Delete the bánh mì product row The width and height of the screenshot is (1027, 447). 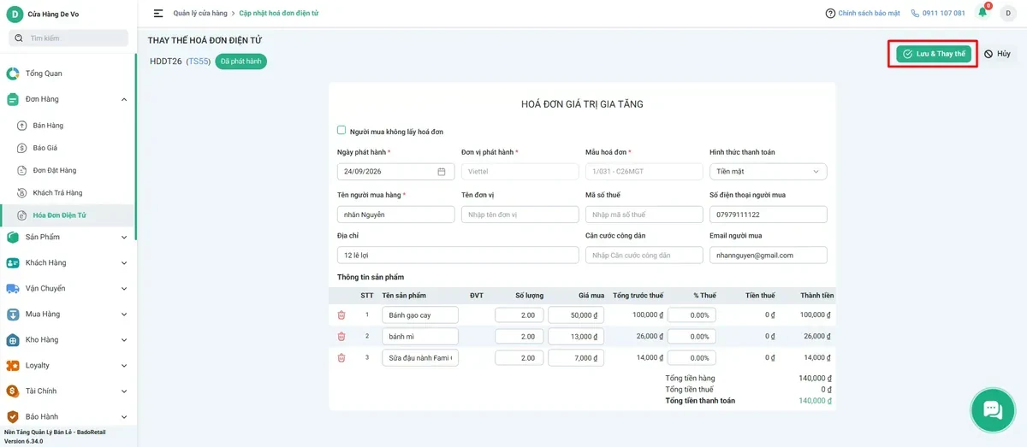pos(341,336)
